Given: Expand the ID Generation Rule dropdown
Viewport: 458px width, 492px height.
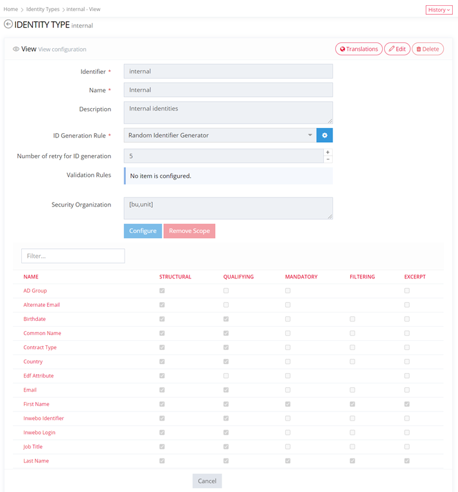Looking at the screenshot, I should point(310,135).
